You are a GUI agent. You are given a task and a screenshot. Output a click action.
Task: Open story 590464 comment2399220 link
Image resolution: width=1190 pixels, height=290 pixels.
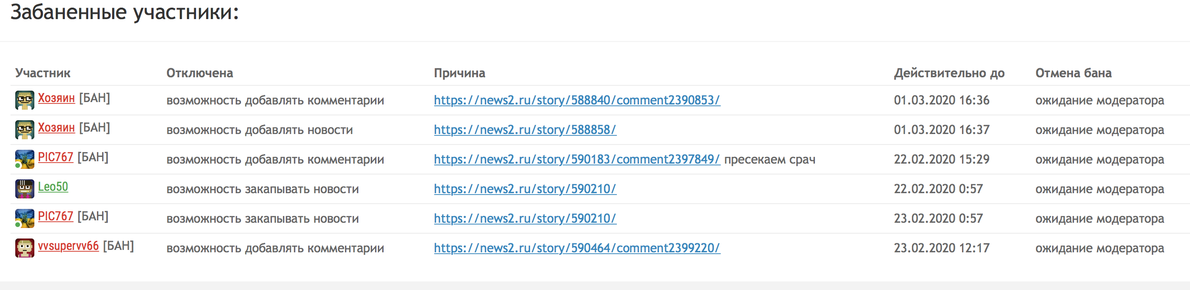[x=577, y=248]
